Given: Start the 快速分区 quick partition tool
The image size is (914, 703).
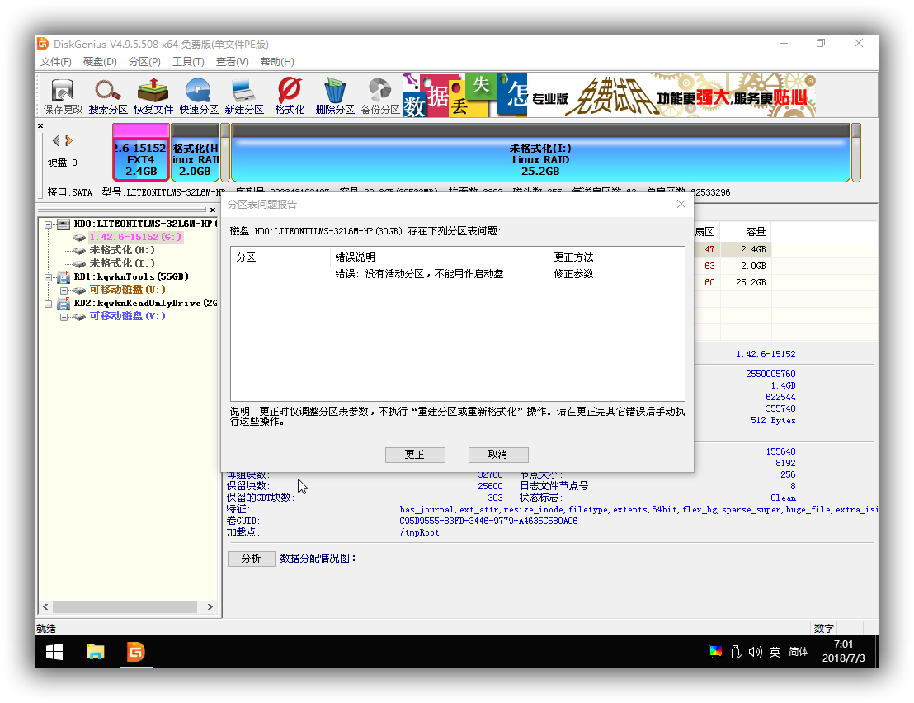Looking at the screenshot, I should [199, 97].
